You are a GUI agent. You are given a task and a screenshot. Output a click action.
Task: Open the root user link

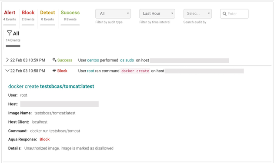(90, 71)
